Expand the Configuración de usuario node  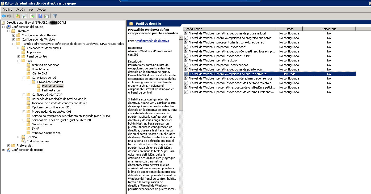(3, 150)
